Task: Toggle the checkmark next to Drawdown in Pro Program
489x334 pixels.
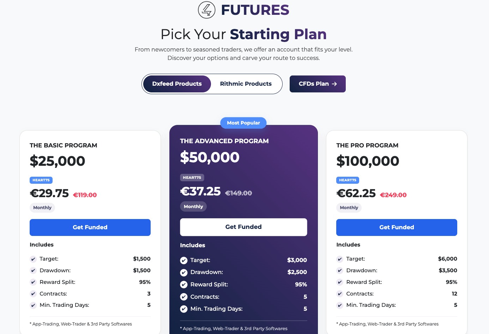Action: 340,271
